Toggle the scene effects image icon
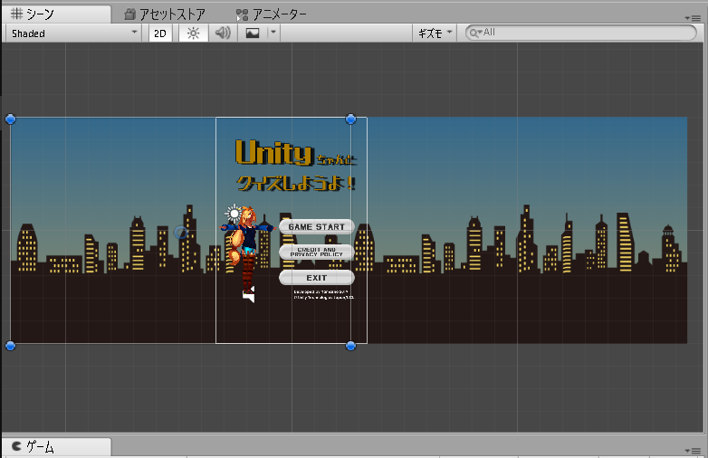The width and height of the screenshot is (708, 458). (x=253, y=33)
